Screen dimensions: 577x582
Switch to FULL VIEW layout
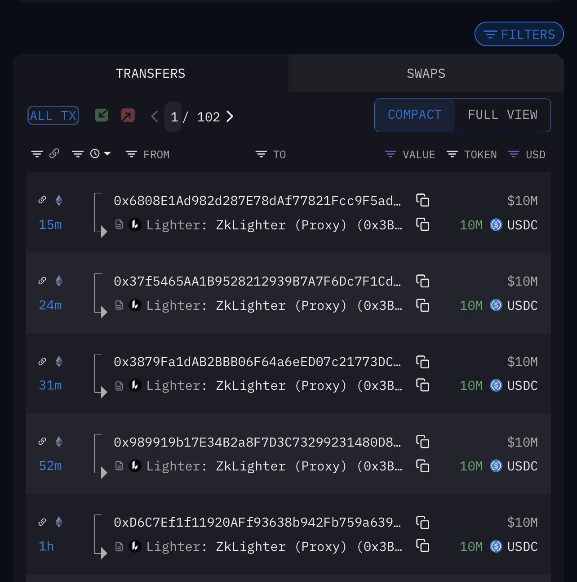pyautogui.click(x=502, y=115)
